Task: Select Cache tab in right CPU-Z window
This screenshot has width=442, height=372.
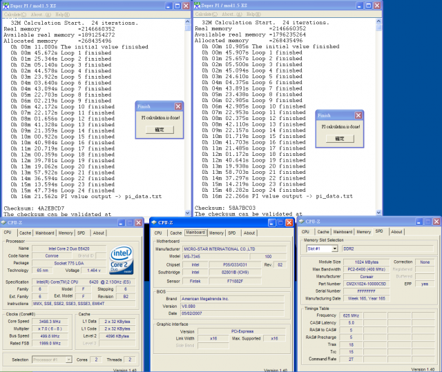Action: [323, 232]
